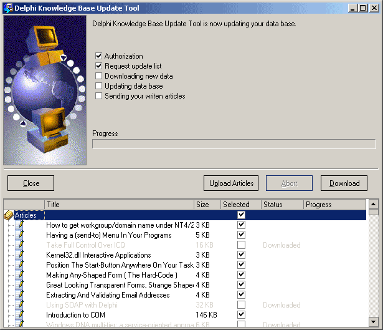
Task: Click 'Downloaded' status for Take Full Control ICQ
Action: pos(281,245)
